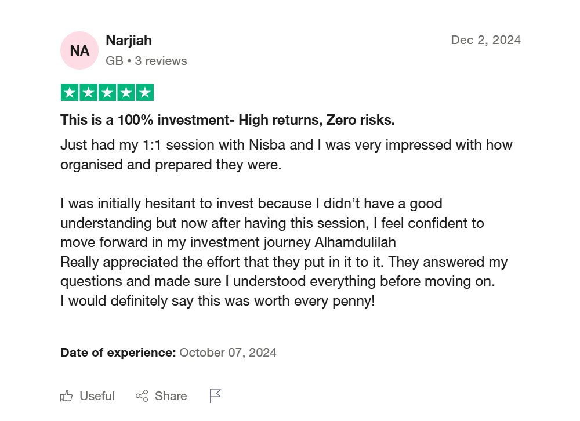Viewport: 580px width, 421px height.
Task: Open the pink NA avatar profile
Action: (79, 50)
